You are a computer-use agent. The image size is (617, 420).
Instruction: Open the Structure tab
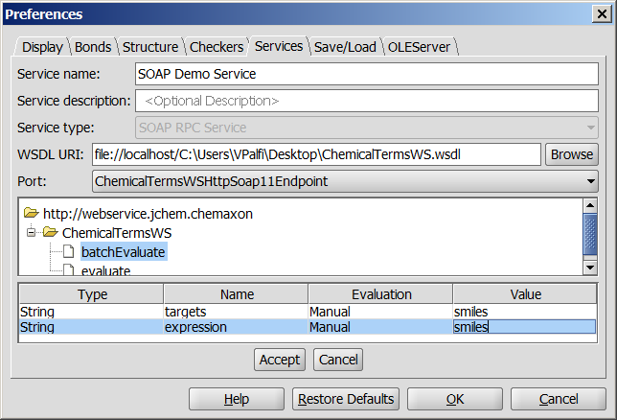149,47
